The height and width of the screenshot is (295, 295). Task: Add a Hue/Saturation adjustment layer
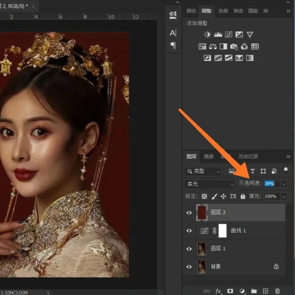[x=202, y=46]
